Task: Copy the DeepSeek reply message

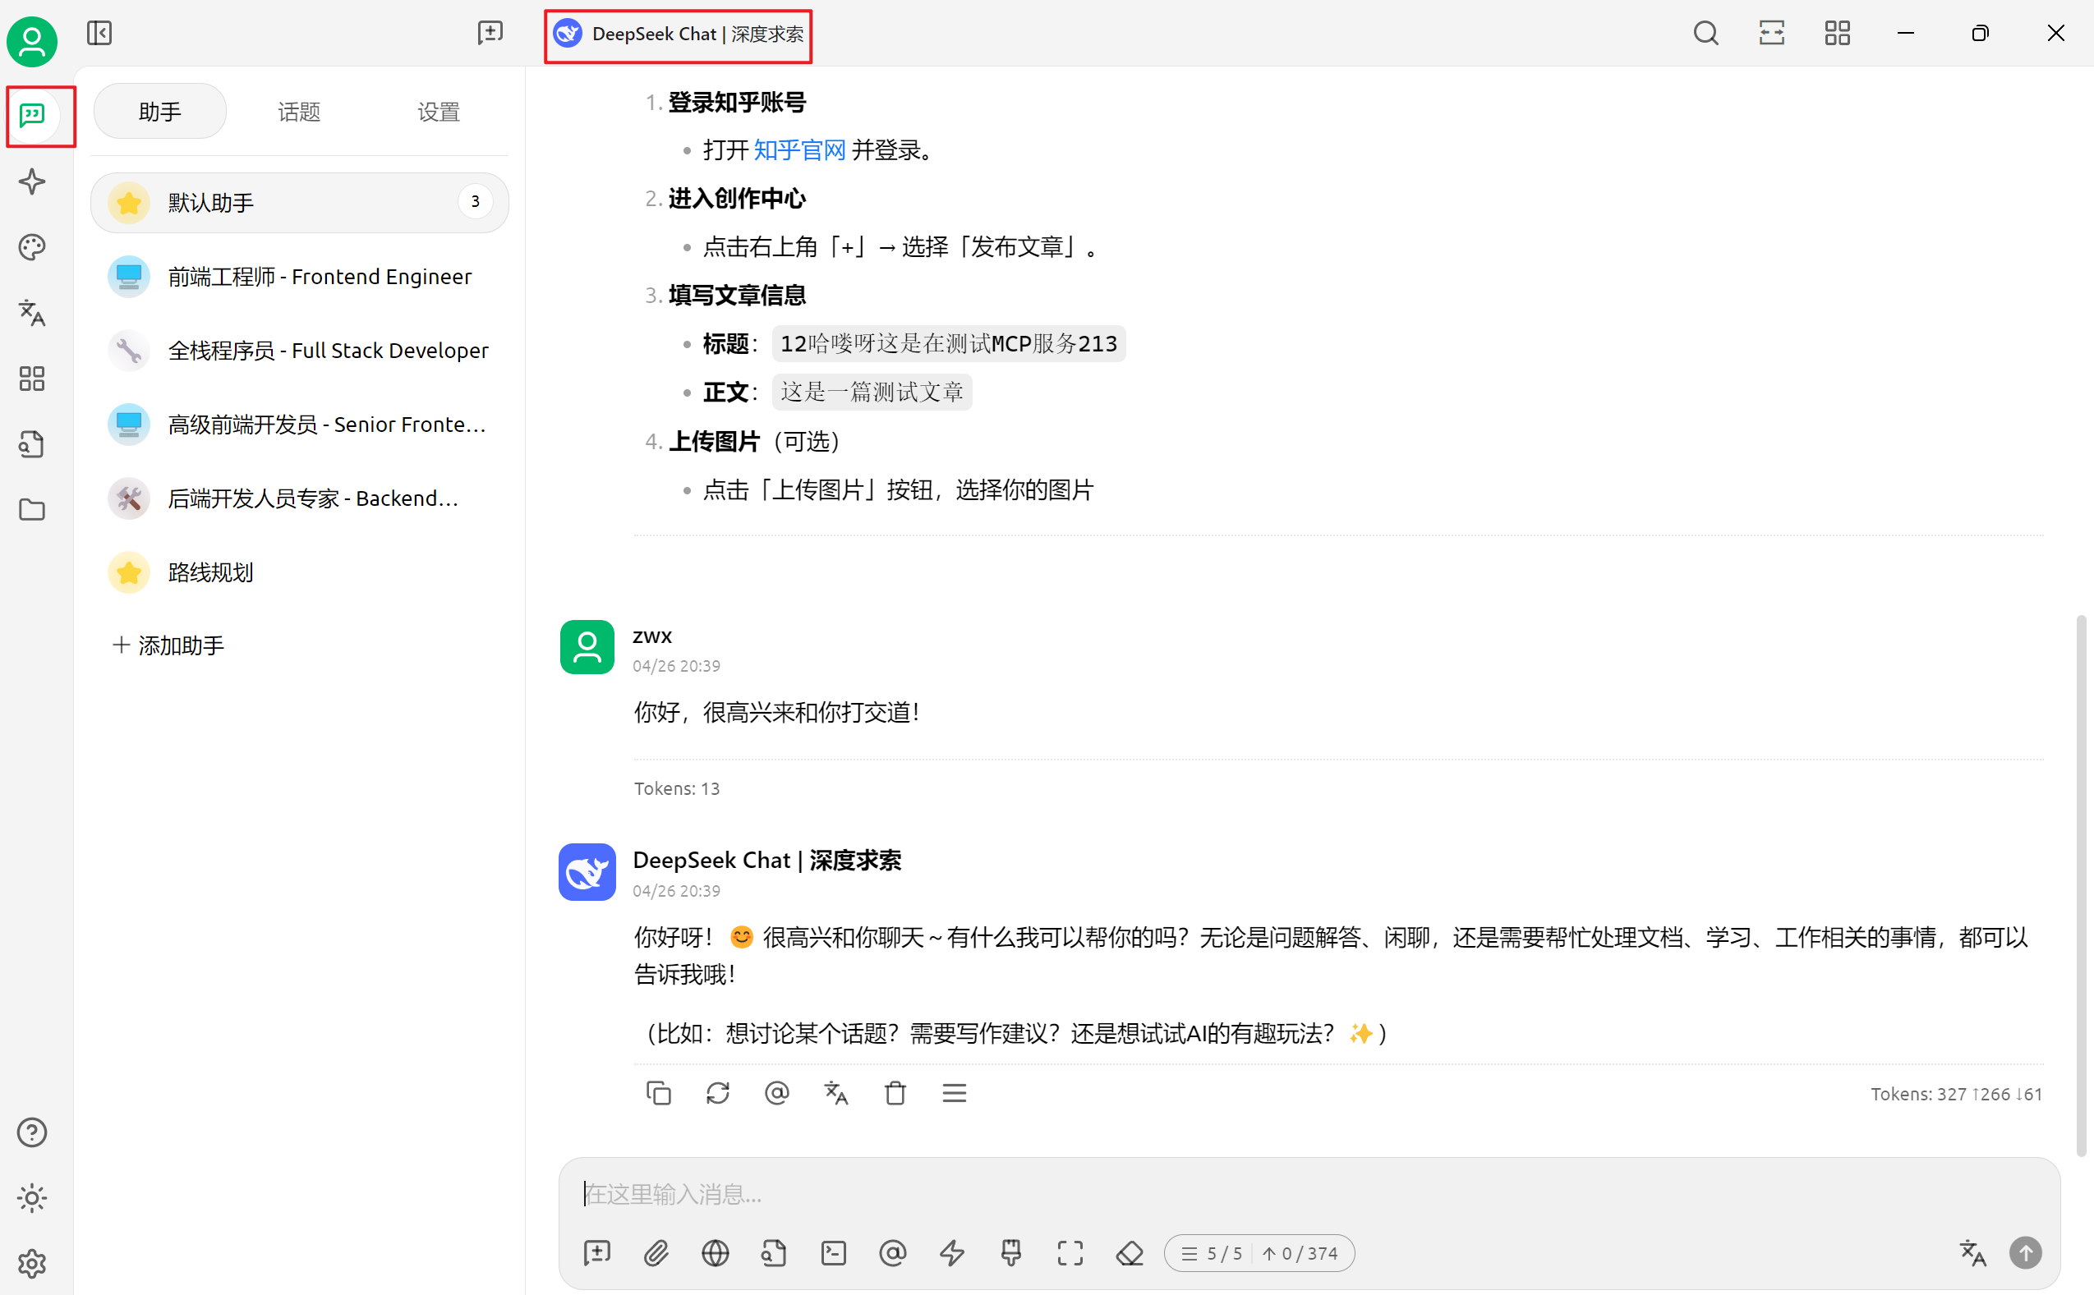Action: 658,1093
